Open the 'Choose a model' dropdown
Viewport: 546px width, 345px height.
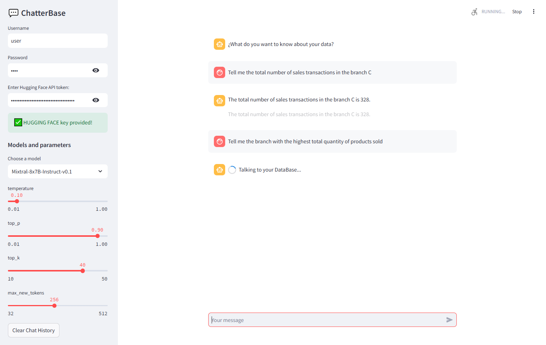pos(57,171)
